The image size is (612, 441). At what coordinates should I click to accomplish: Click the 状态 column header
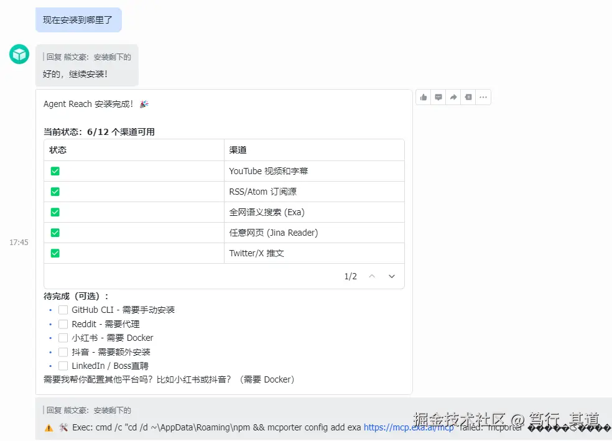pos(58,150)
